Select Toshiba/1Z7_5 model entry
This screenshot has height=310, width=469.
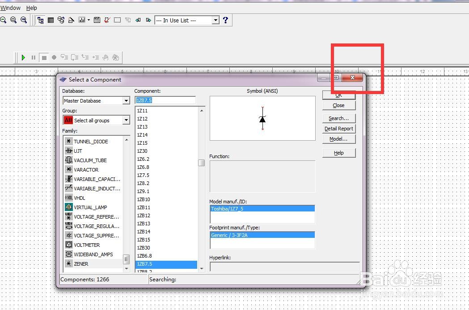coord(262,209)
